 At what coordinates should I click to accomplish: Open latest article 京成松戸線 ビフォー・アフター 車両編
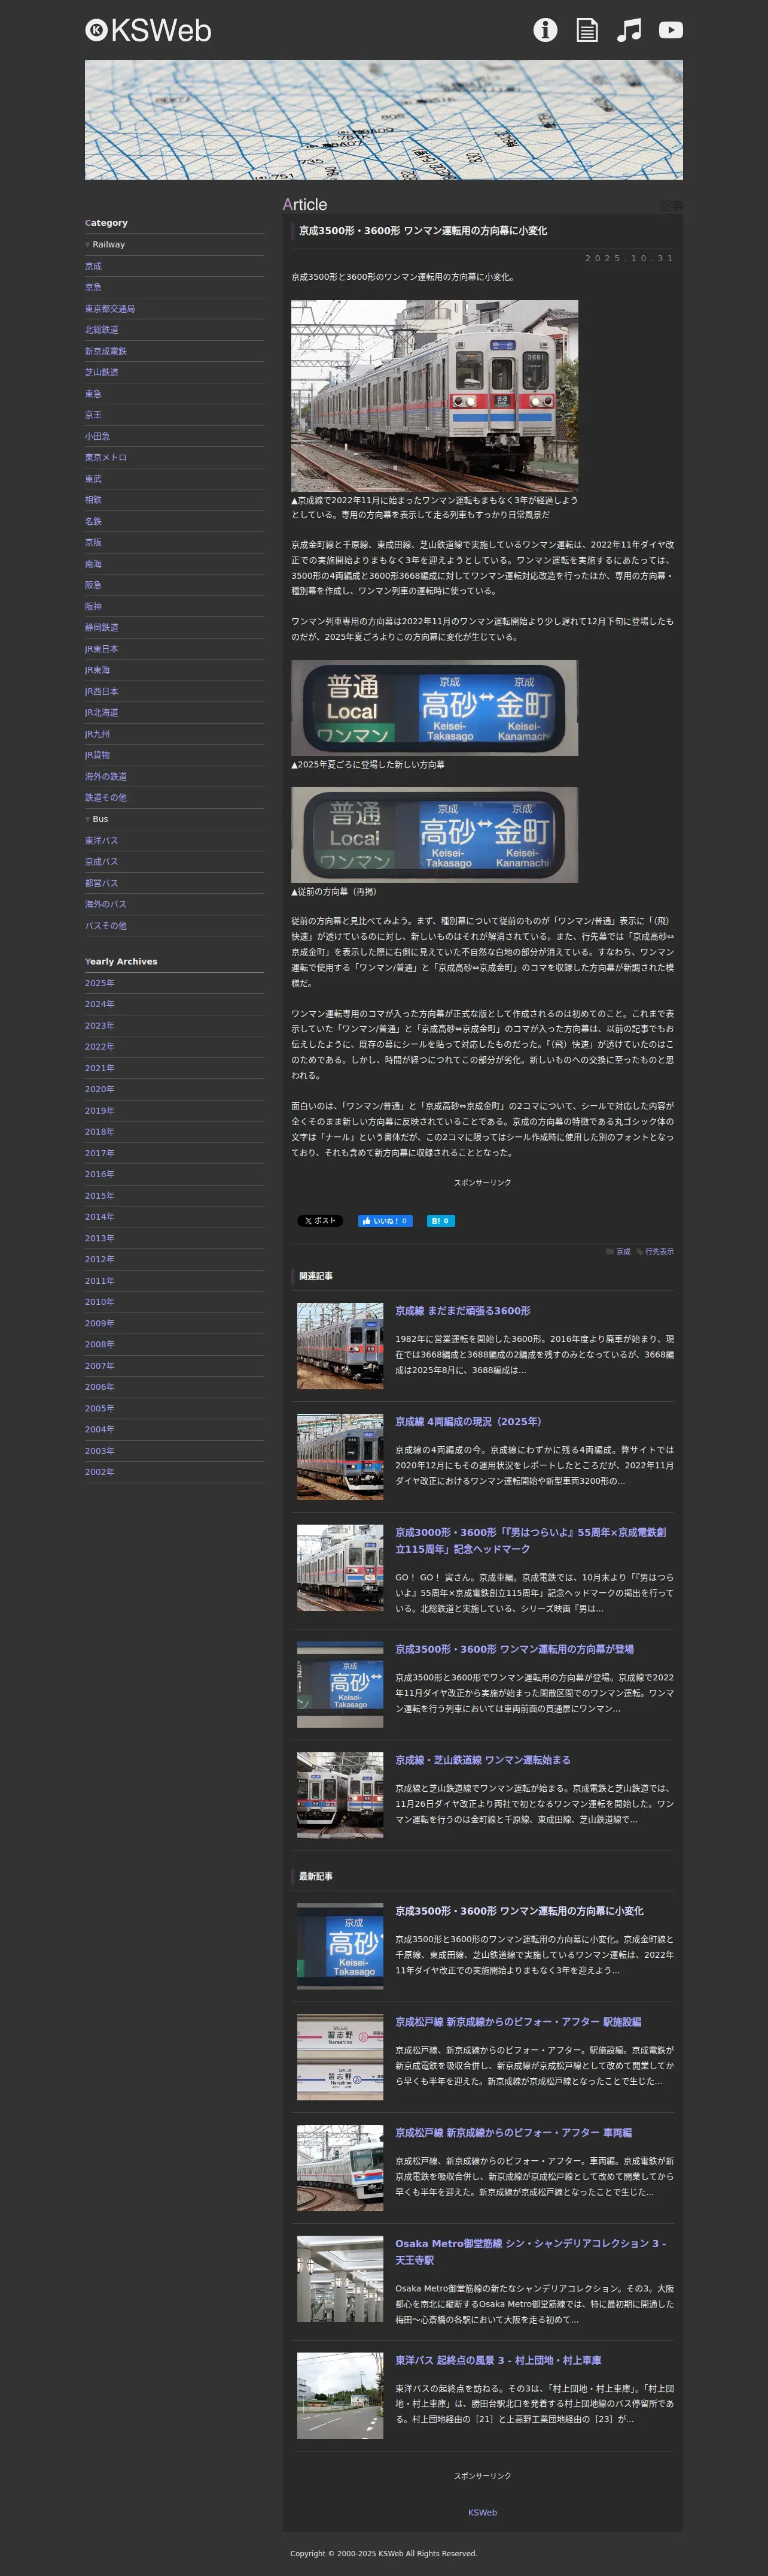(513, 2132)
